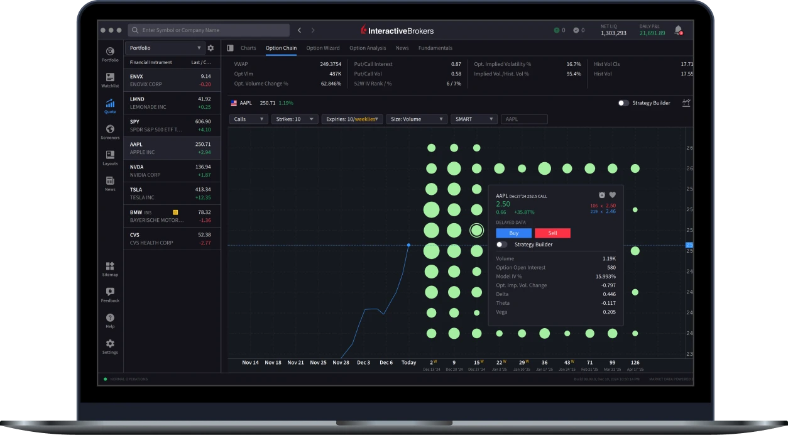Switch to the Charts tab

[248, 48]
